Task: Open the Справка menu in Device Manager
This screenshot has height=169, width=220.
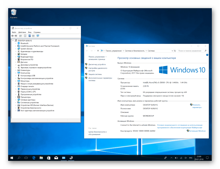Action: click(37, 32)
